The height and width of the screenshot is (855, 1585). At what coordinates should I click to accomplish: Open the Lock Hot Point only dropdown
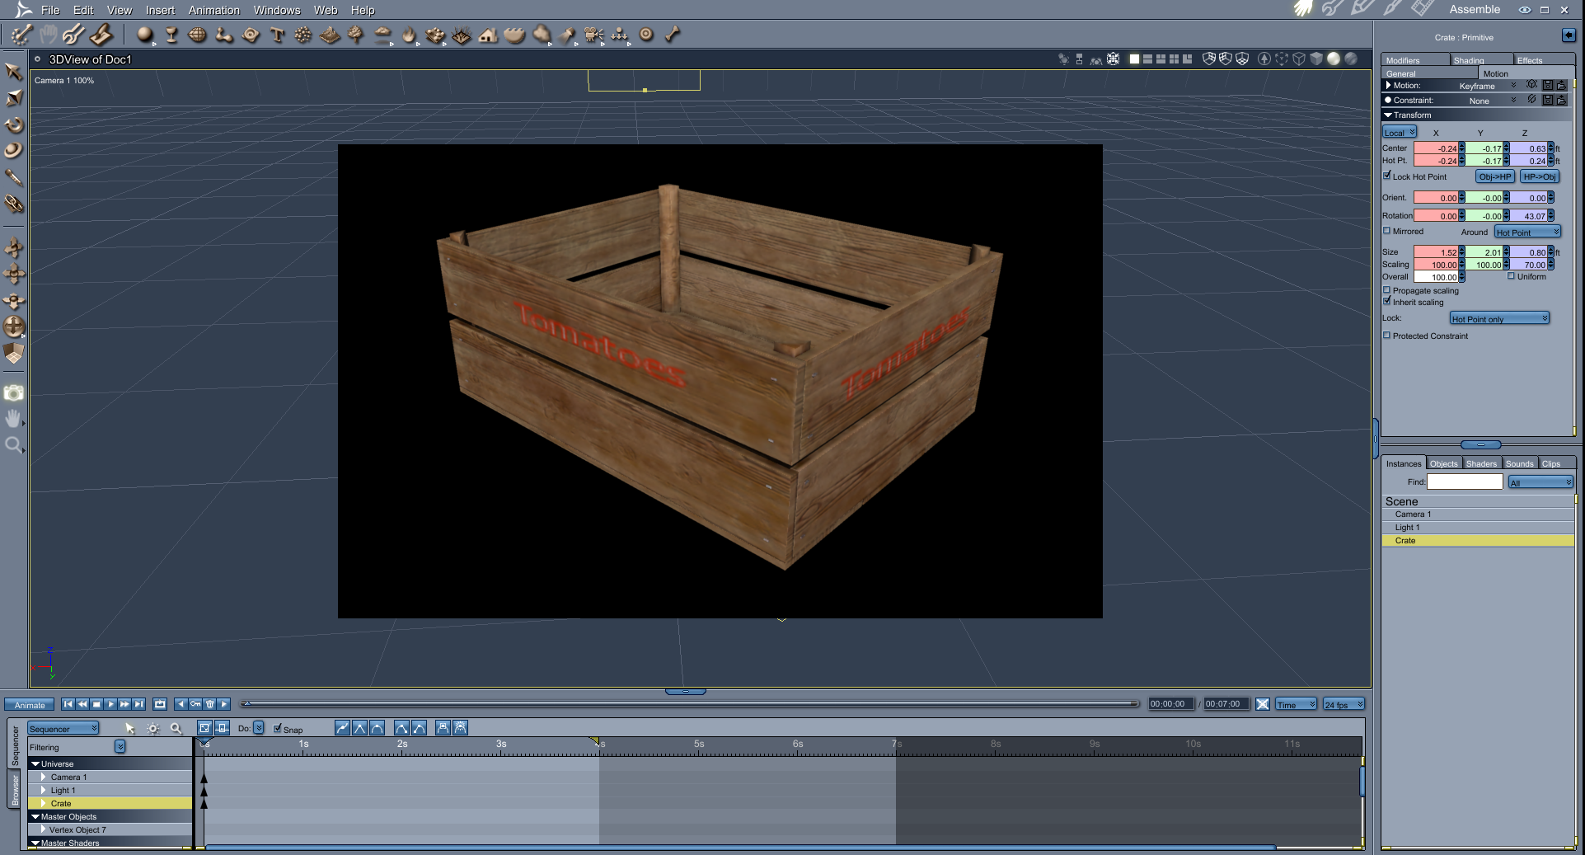pos(1500,318)
